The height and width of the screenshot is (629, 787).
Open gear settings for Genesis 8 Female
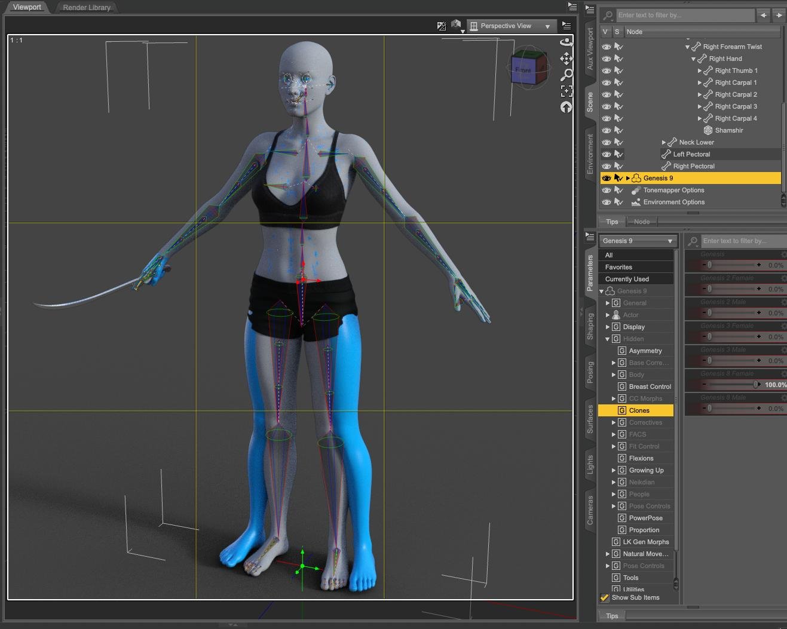click(783, 374)
